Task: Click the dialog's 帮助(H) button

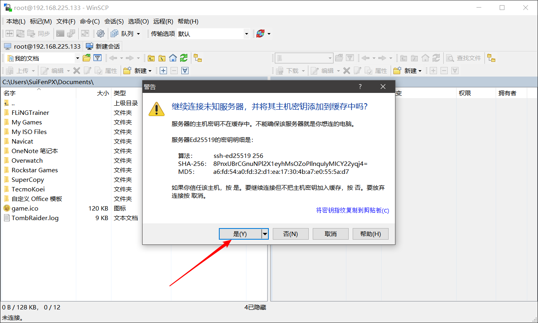Action: coord(371,234)
